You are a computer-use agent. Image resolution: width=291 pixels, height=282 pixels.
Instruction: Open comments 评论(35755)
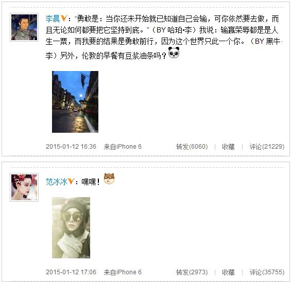pos(267,272)
